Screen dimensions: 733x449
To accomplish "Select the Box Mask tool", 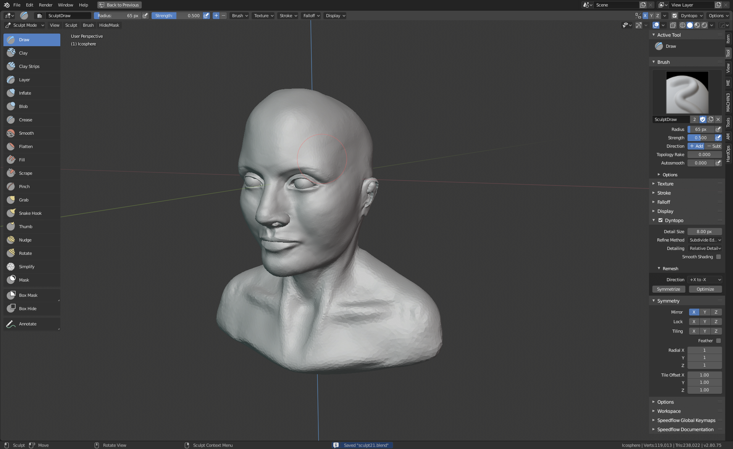I will tap(28, 295).
